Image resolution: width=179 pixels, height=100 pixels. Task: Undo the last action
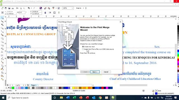tap(29, 8)
